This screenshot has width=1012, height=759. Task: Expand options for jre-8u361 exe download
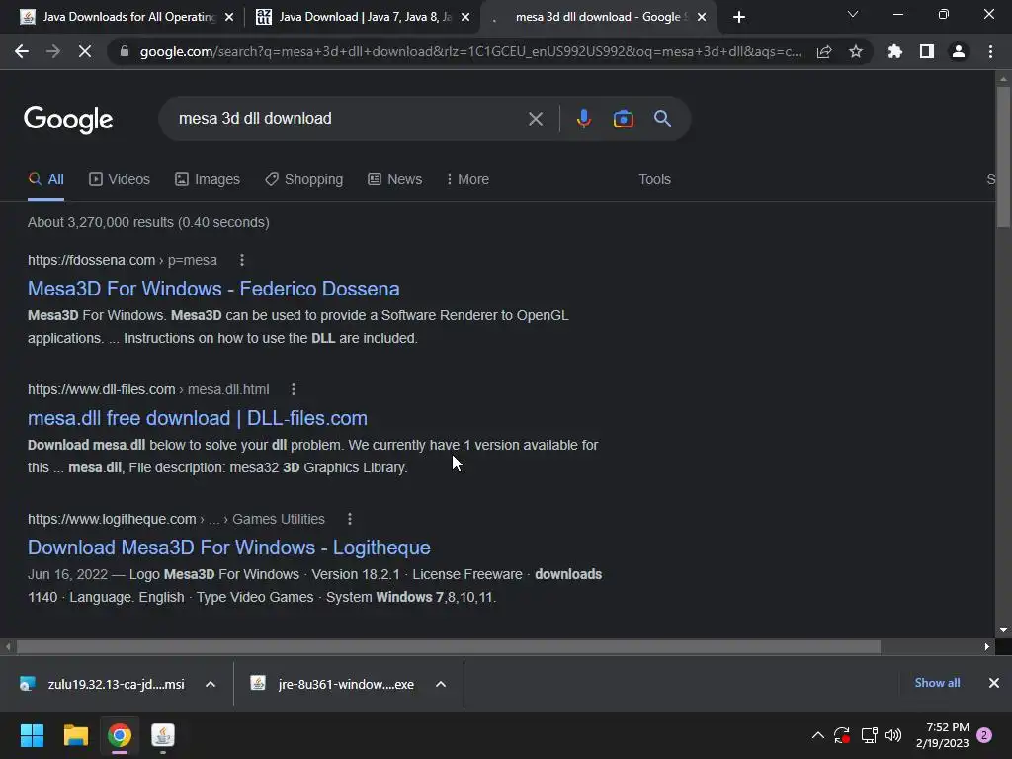(x=441, y=684)
